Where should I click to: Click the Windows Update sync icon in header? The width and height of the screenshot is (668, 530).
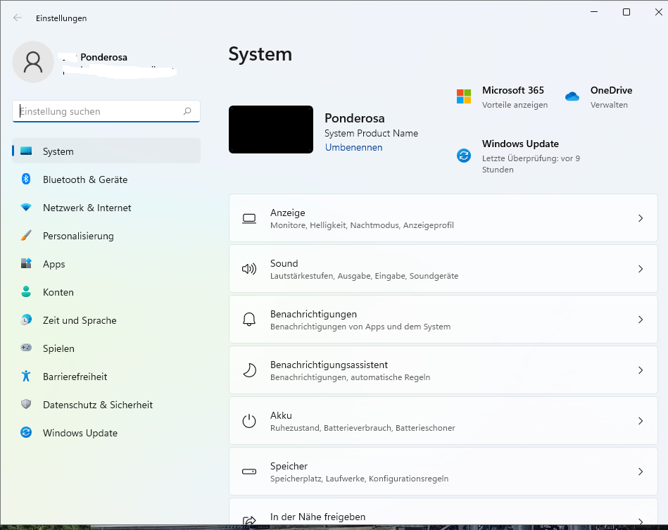(463, 156)
